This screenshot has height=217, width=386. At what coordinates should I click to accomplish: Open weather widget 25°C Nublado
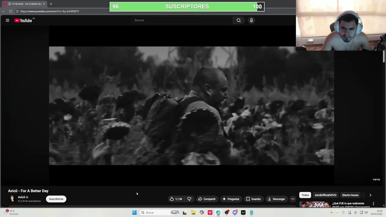[x=11, y=212]
